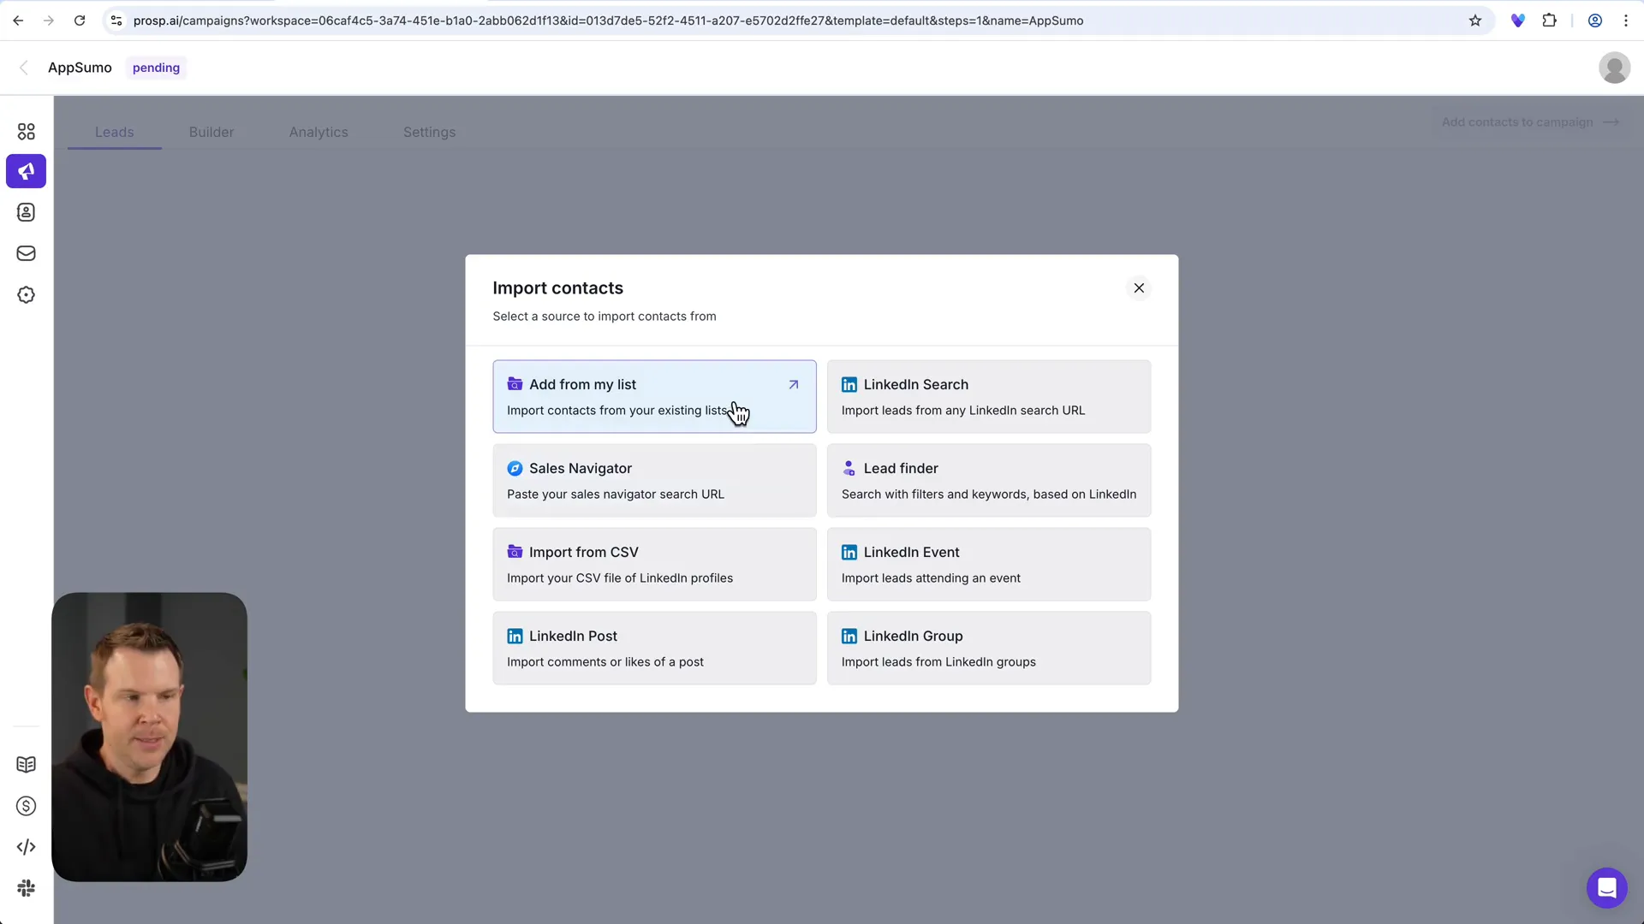Open the documentation book icon in sidebar
Viewport: 1644px width, 924px height.
click(x=26, y=764)
